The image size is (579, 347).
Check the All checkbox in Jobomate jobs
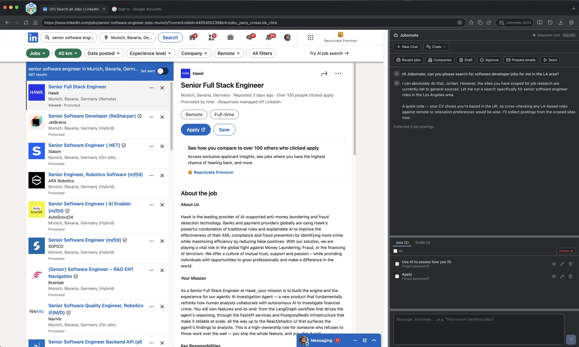395,251
